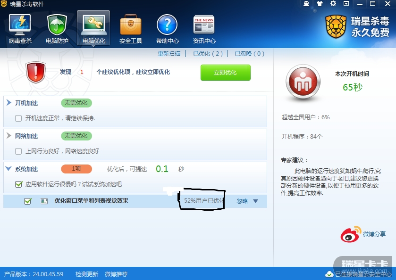Screen dimensions: 396x280
Task: Uncheck 应用软件运行很慢吗 checkbox
Action: 18,184
